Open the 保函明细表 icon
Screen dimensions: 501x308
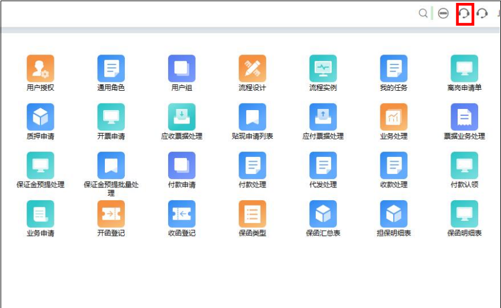tap(464, 214)
